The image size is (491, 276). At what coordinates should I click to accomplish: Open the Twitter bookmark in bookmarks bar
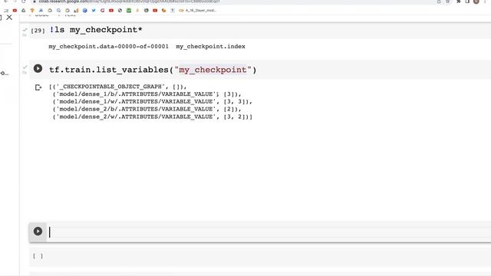(x=94, y=10)
